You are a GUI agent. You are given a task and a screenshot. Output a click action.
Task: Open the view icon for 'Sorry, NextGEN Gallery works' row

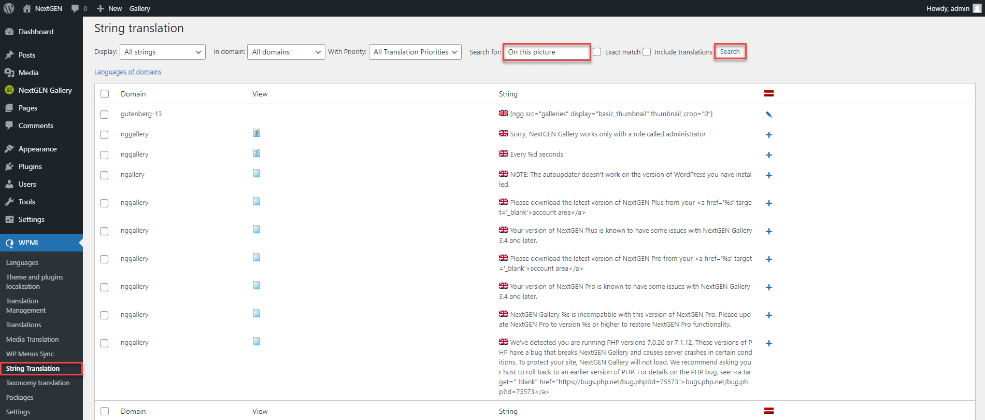(256, 133)
